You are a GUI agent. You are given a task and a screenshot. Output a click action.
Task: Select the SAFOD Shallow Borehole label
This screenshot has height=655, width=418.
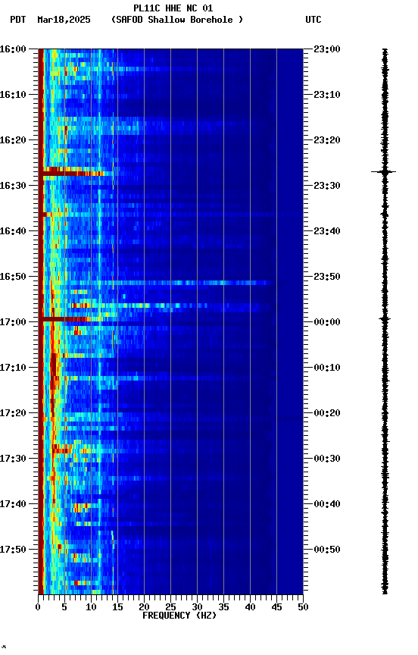177,20
